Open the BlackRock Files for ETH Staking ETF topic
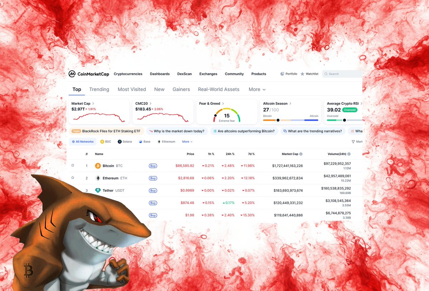The image size is (429, 291). [107, 131]
